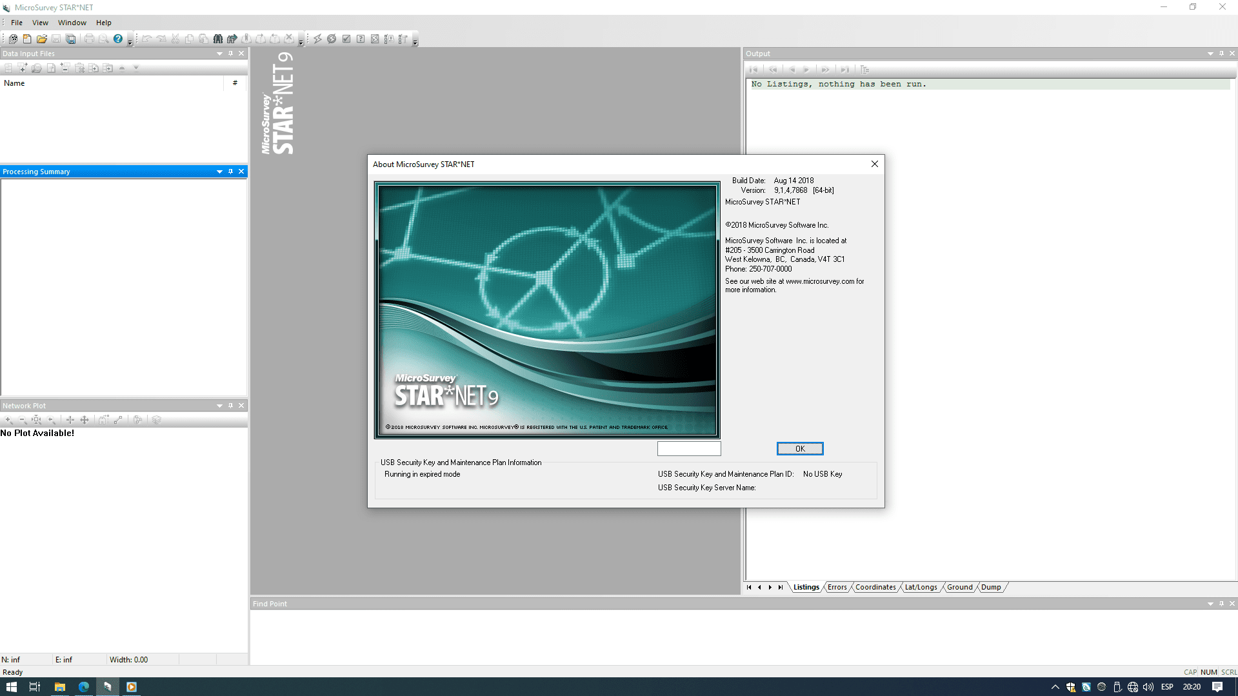Auto-hide the Data Input Files panel pin
Image resolution: width=1238 pixels, height=696 pixels.
(x=230, y=54)
